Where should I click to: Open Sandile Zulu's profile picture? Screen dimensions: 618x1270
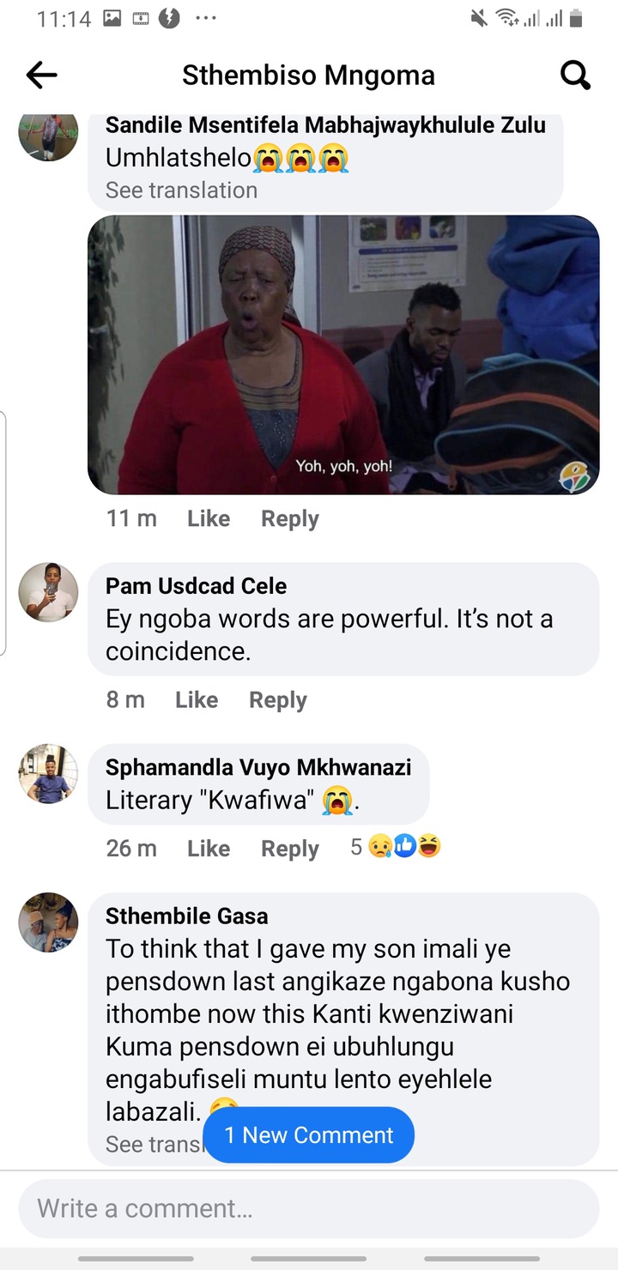[48, 134]
